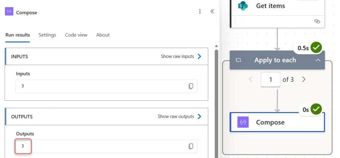Click the Inputs value field
Image resolution: width=340 pixels, height=158 pixels.
pos(107,86)
